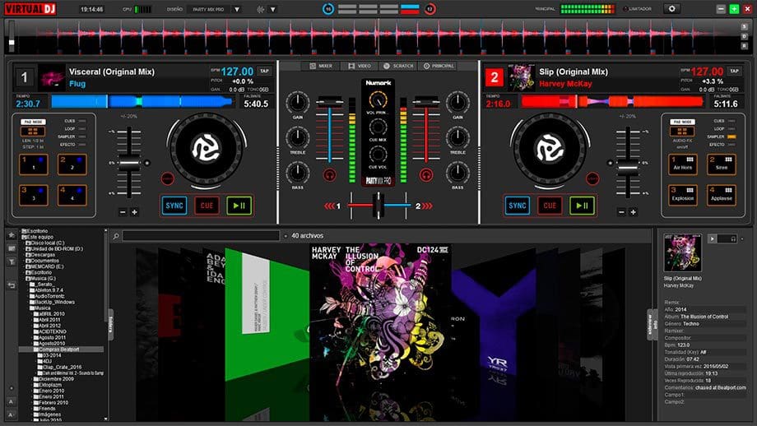This screenshot has height=426, width=757.
Task: Click the waveform display icon in top bar
Action: tap(261, 9)
